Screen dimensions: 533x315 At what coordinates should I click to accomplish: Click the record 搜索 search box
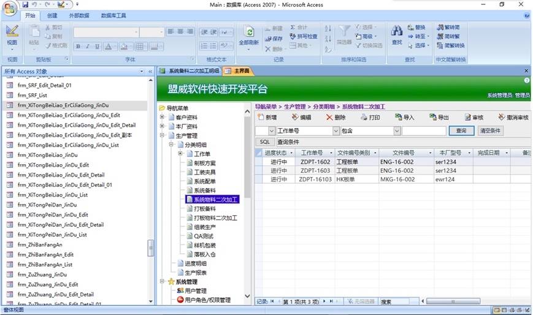(394, 302)
